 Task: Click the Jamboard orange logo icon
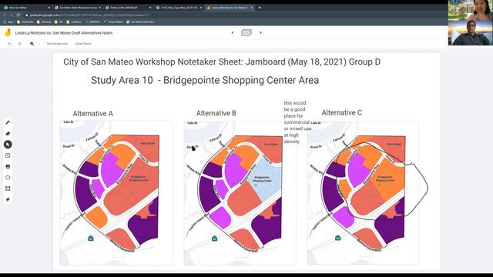pos(8,32)
